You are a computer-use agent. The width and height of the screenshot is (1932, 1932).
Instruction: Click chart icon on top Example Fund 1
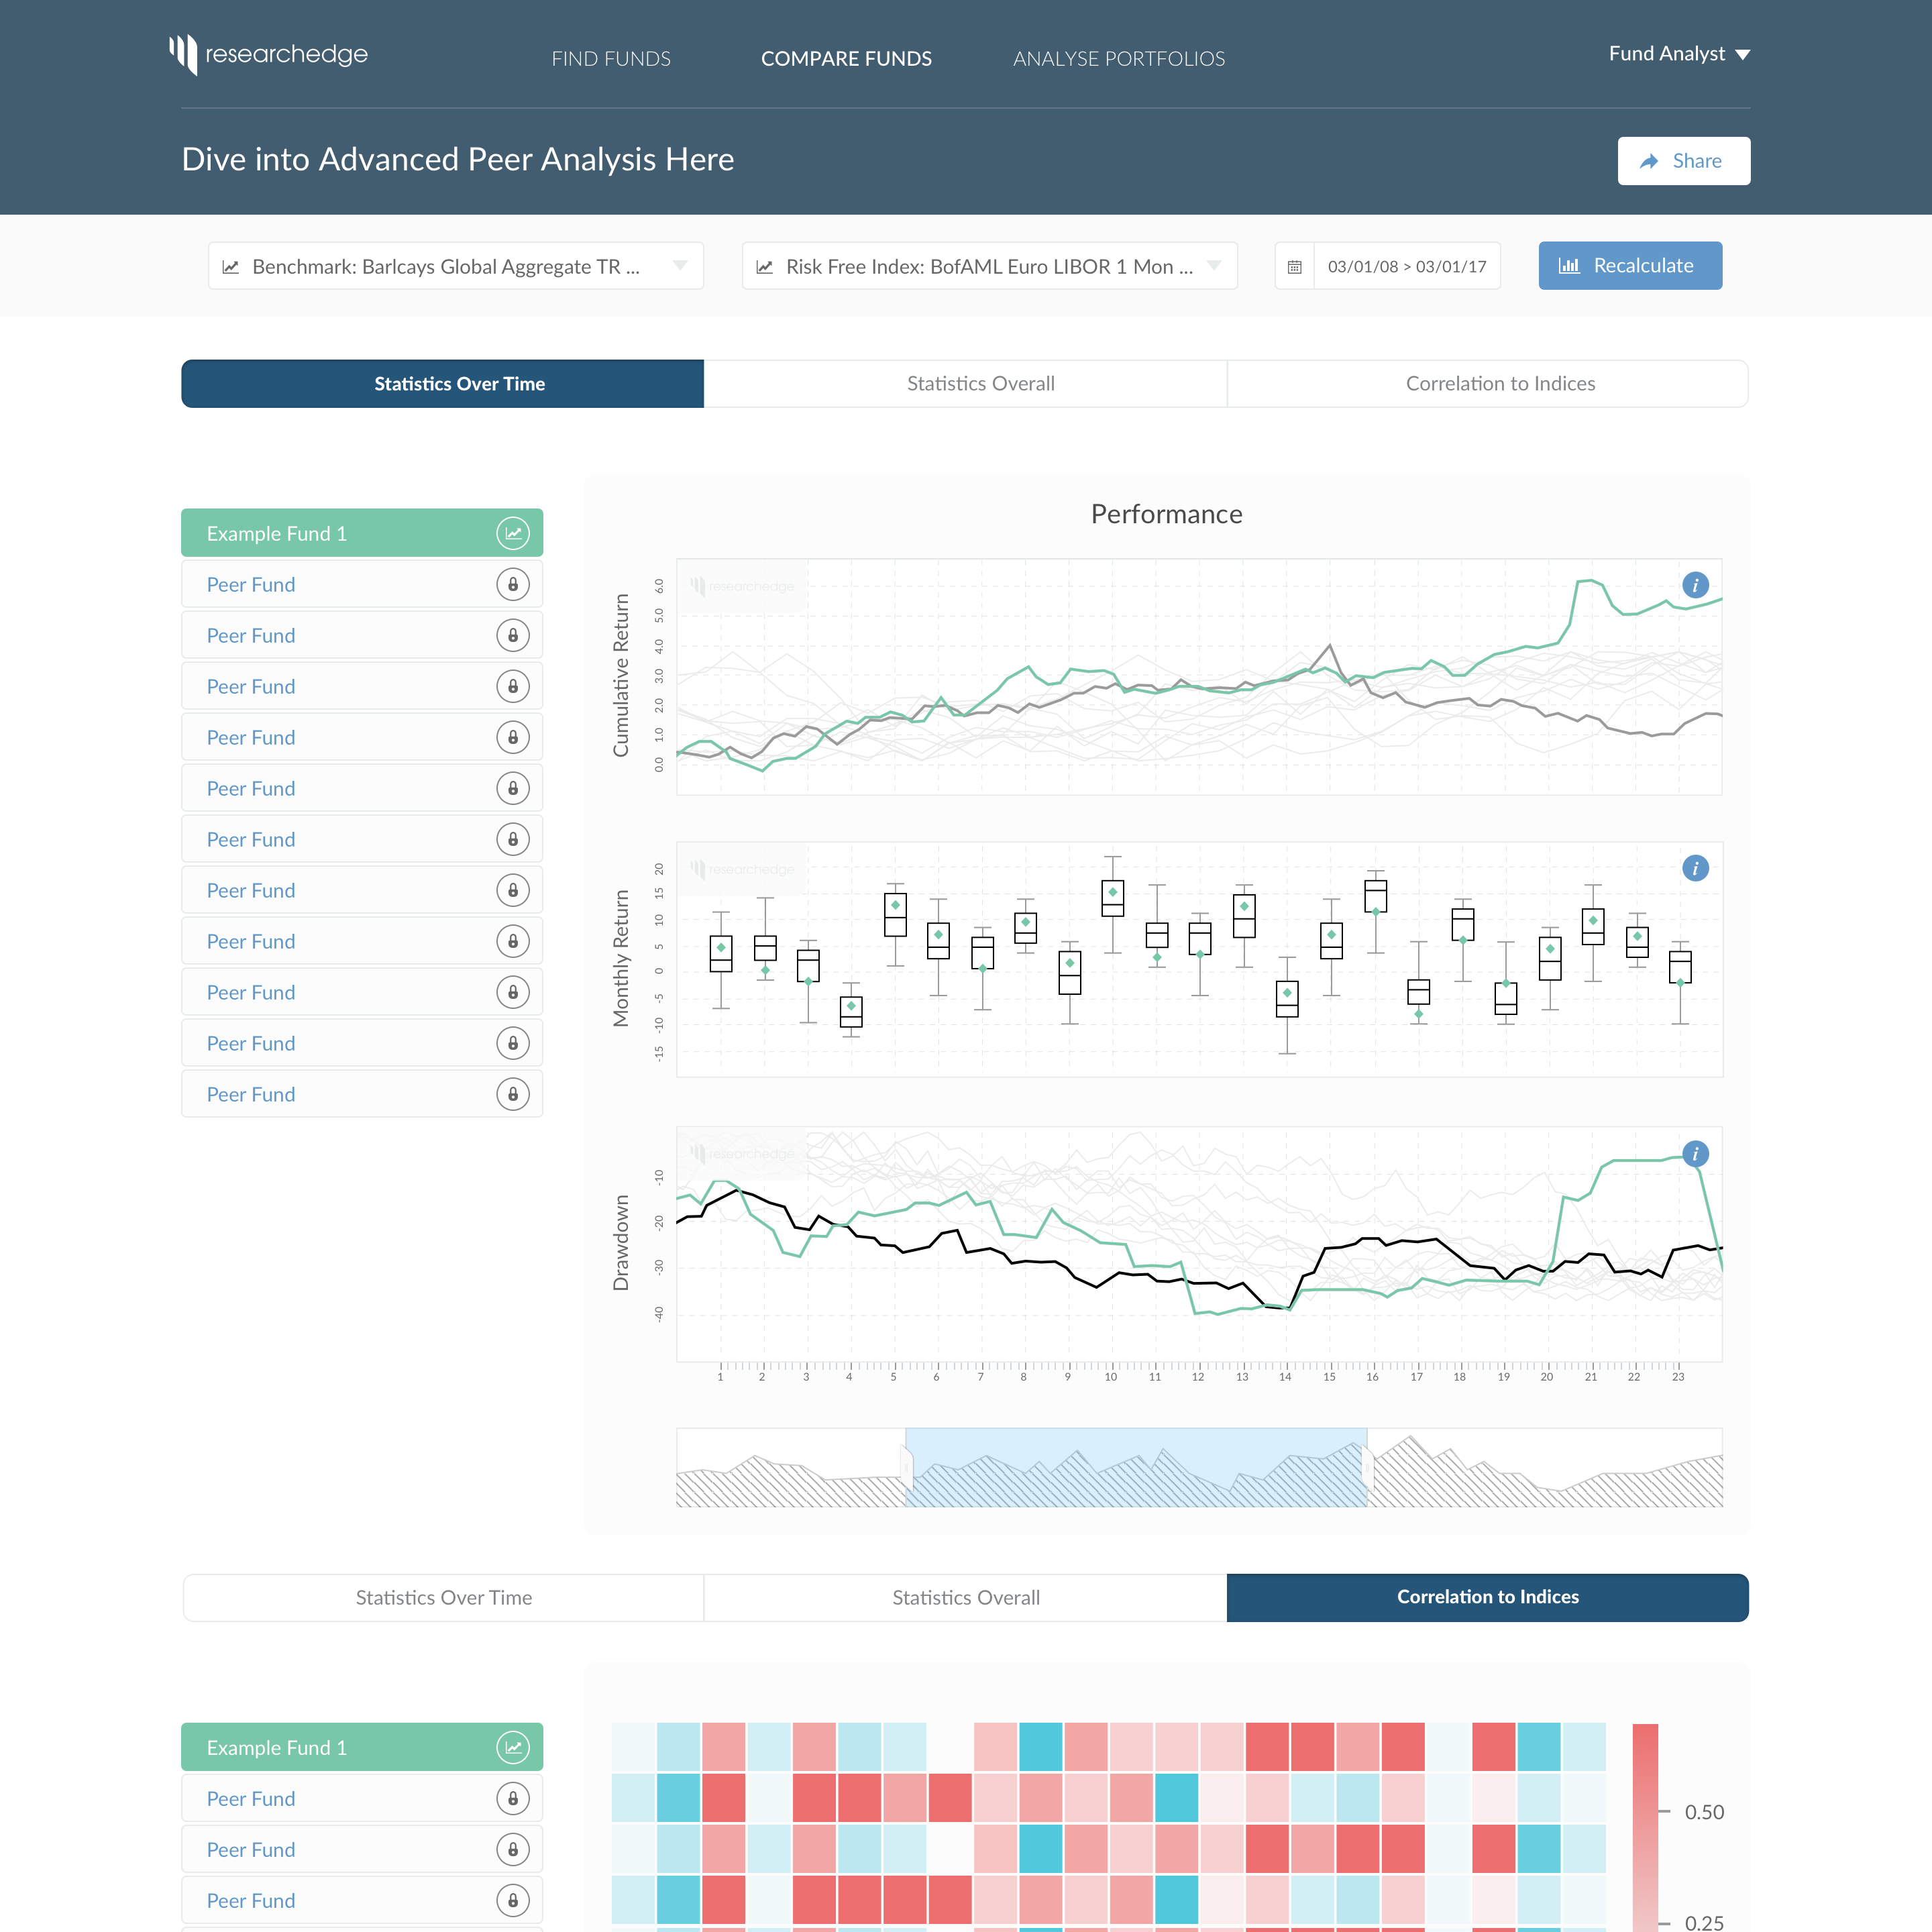tap(512, 533)
